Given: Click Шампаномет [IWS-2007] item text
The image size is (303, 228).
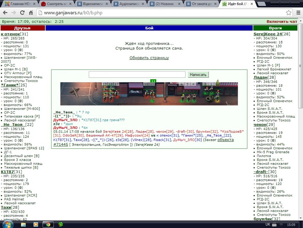Looking at the screenshot, I should click(19, 59).
